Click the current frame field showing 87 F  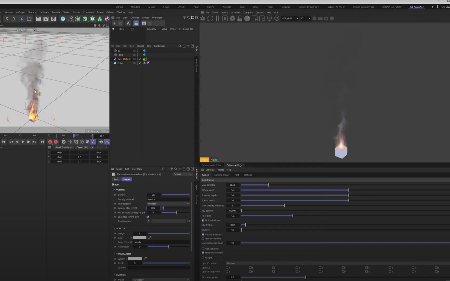102,136
